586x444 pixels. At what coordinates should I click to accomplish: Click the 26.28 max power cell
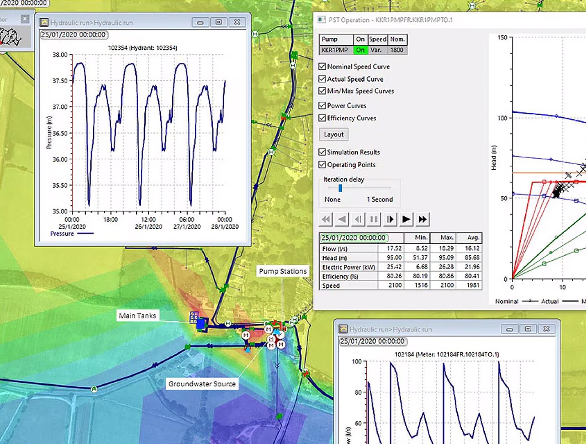tap(443, 267)
